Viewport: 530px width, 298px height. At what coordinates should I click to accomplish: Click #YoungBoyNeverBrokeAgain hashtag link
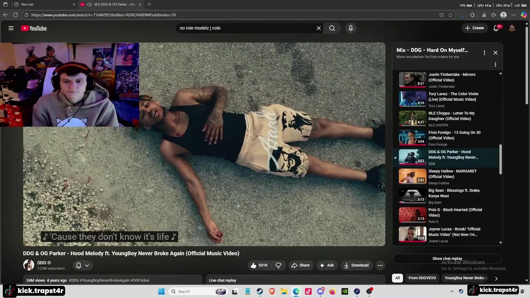(x=105, y=280)
